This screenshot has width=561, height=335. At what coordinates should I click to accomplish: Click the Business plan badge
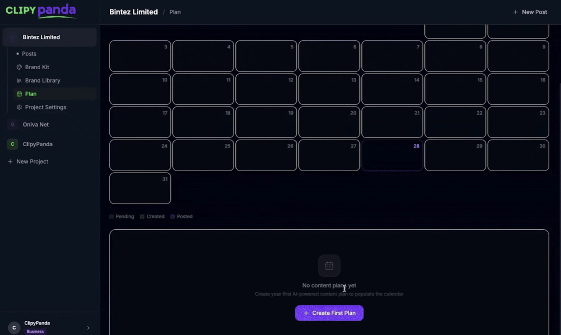[x=35, y=331]
